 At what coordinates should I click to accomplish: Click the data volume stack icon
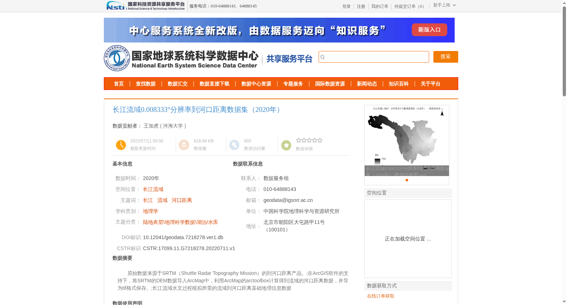[184, 145]
